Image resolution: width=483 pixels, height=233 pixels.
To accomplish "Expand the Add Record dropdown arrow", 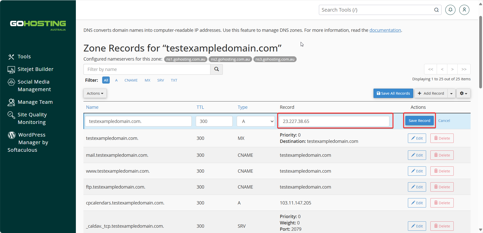I will [x=451, y=93].
